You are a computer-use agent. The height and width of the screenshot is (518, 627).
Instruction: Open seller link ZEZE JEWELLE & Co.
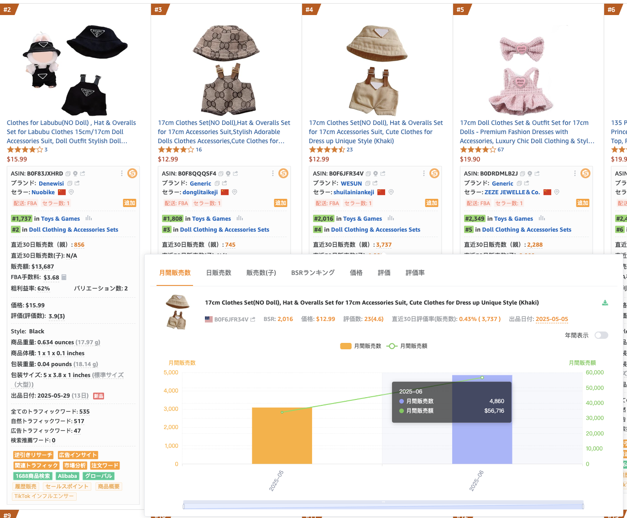(512, 192)
